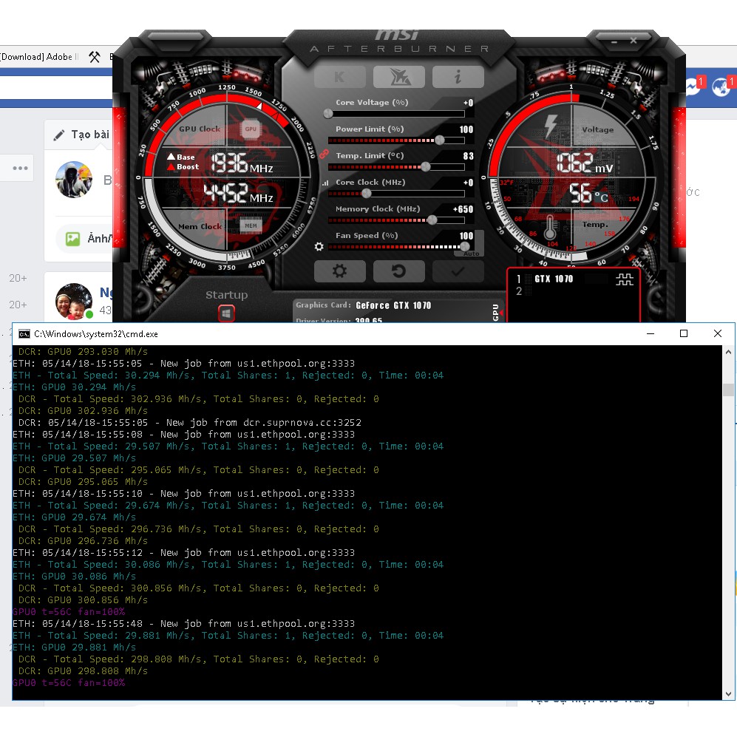Open the fan curve settings gear

pyautogui.click(x=319, y=247)
